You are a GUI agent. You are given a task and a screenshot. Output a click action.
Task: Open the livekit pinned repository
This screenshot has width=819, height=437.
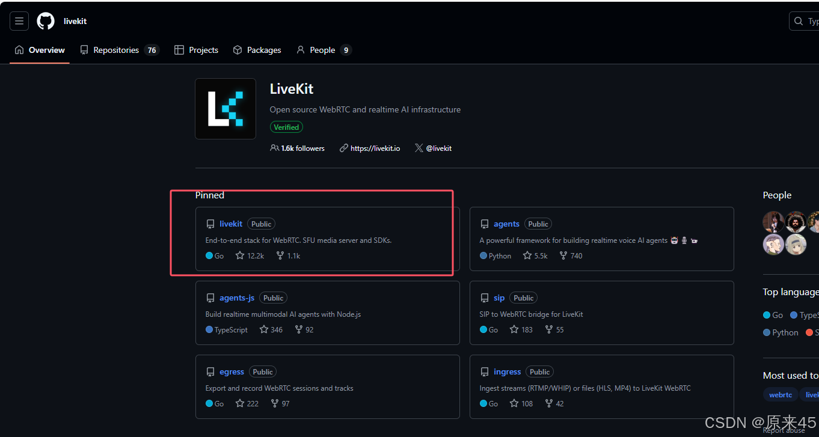tap(231, 224)
